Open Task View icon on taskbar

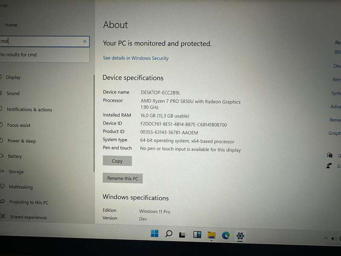[182, 235]
